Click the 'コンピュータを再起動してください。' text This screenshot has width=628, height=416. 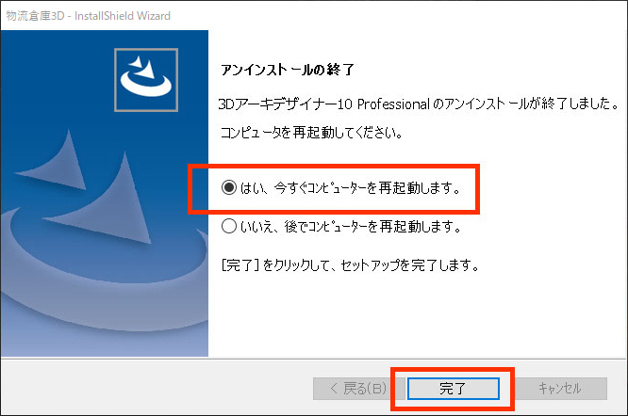(x=311, y=133)
